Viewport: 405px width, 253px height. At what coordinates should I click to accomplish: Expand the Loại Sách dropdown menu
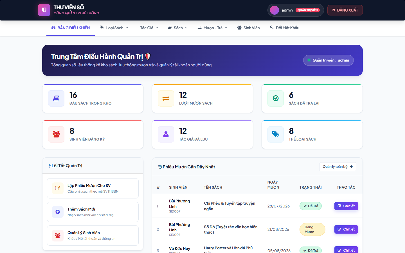114,28
